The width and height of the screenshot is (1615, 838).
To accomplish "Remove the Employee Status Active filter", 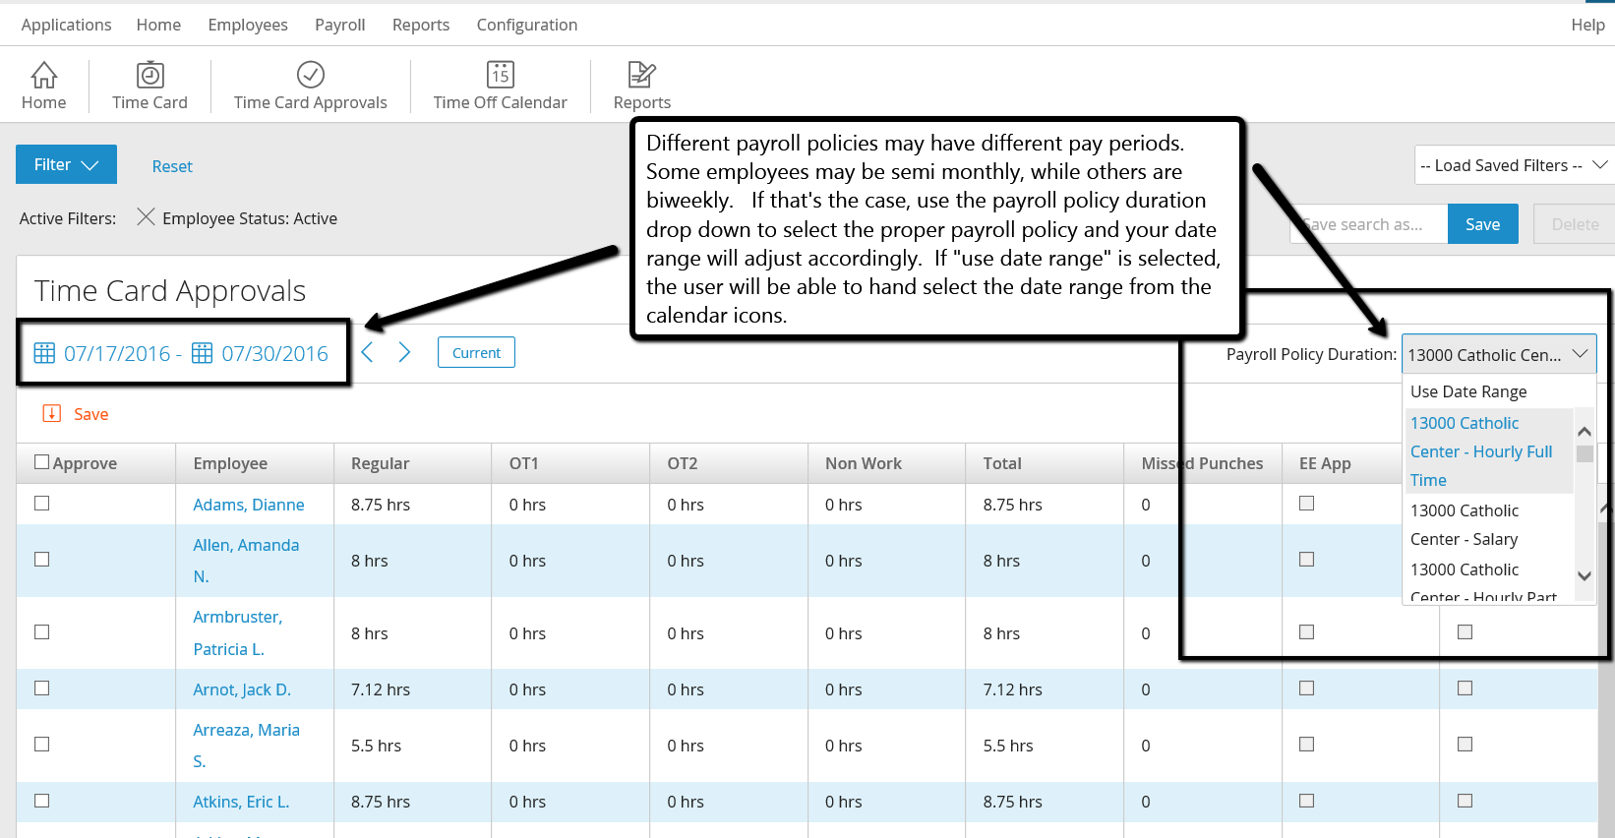I will coord(146,216).
